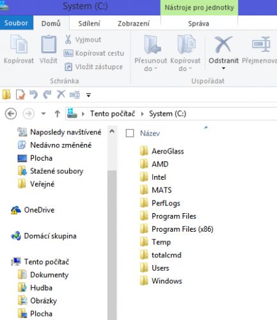This screenshot has height=320, width=277.
Task: Click the forward navigation arrow
Action: (28, 114)
